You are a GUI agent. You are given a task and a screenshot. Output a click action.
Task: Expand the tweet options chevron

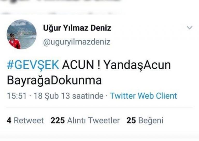coord(190,28)
